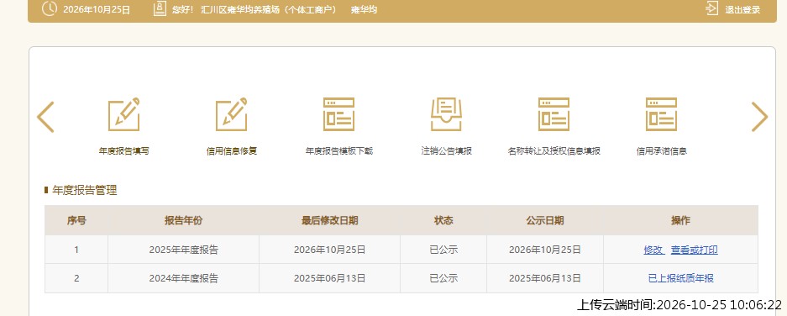Click the user profile icon beside 您好
Image resolution: width=787 pixels, height=316 pixels.
(160, 8)
